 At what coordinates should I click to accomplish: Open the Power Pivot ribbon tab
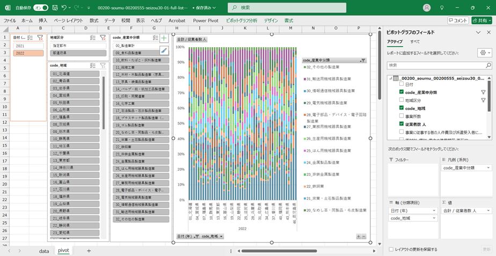coord(206,20)
